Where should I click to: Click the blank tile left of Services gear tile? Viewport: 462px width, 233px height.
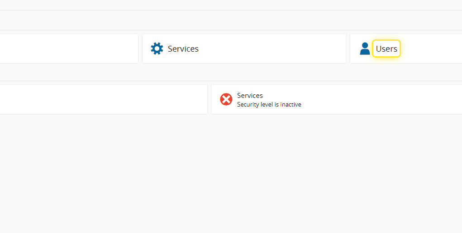click(68, 49)
